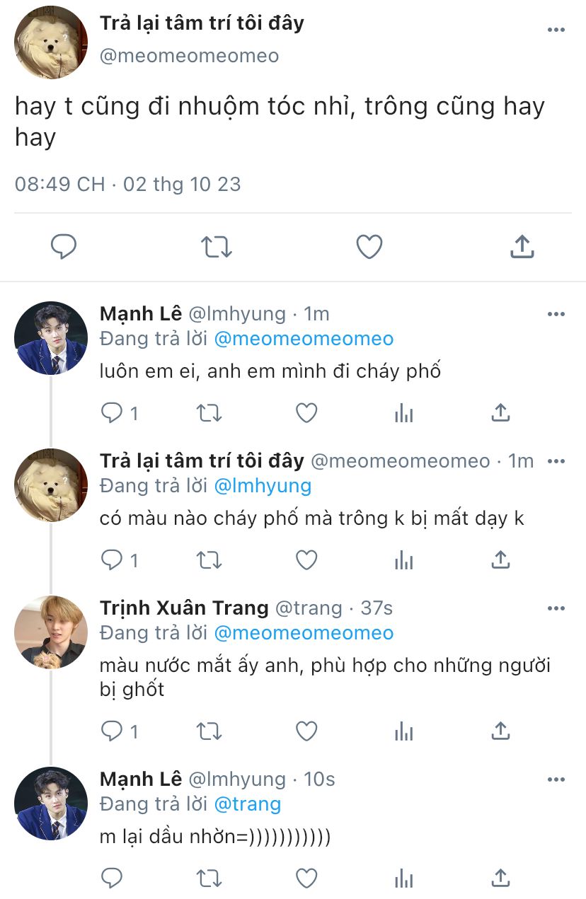
Task: Retweet the second reply from meomeomeomeo
Action: (x=209, y=560)
